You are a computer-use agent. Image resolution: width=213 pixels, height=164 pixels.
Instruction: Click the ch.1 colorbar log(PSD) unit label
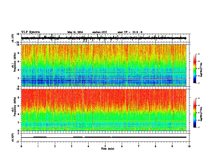point(201,70)
